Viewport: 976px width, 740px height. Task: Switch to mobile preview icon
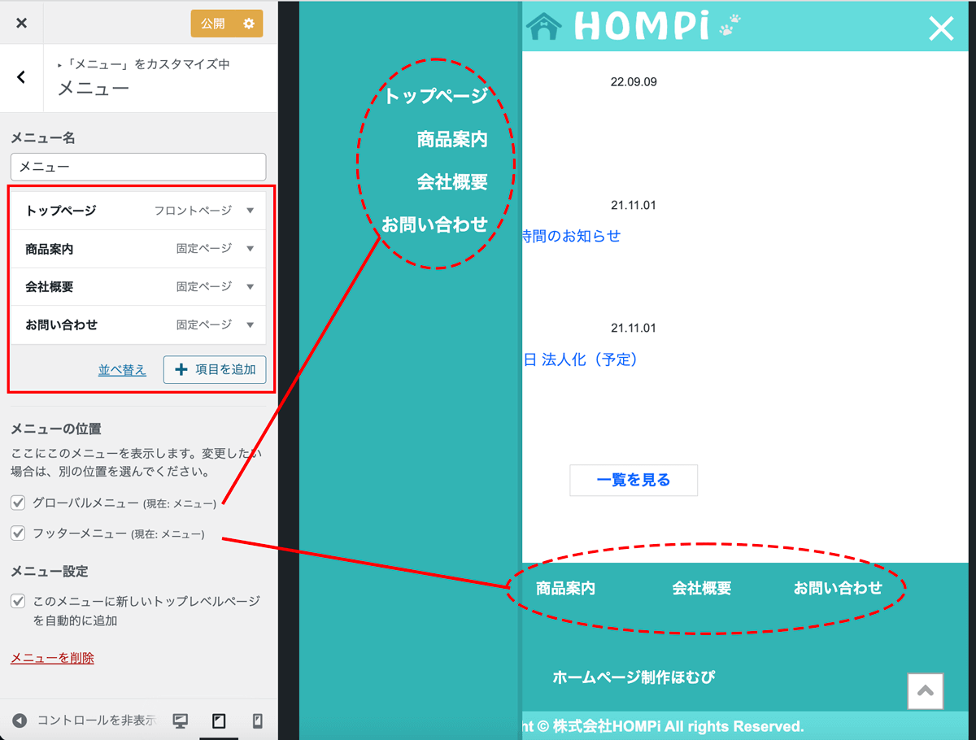[258, 720]
